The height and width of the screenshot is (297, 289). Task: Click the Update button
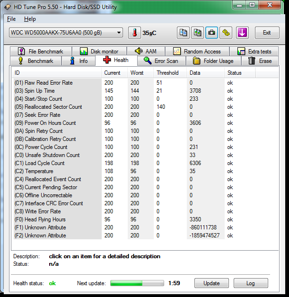(211, 283)
